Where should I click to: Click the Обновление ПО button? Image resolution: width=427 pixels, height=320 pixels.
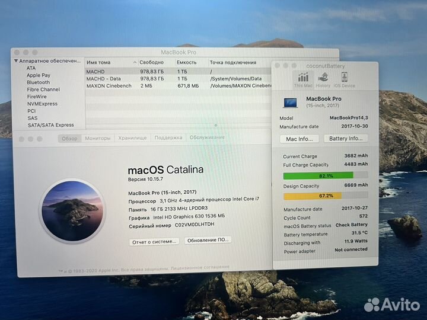208,240
